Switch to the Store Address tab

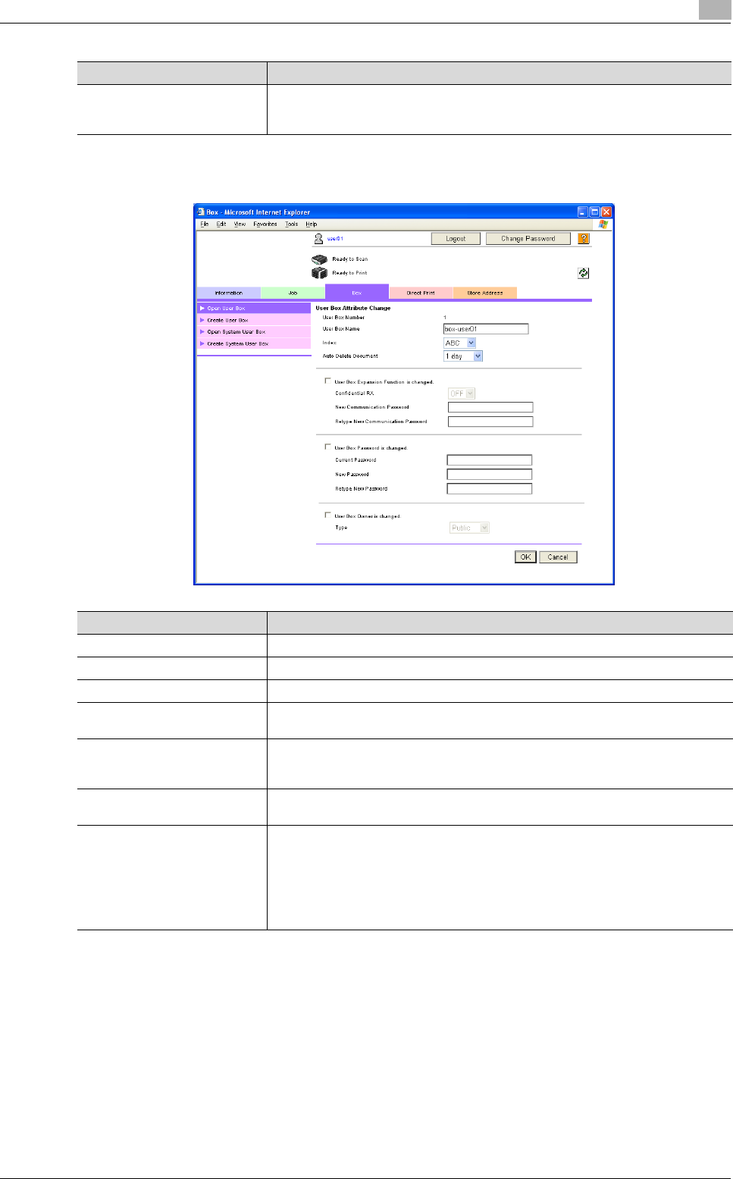pyautogui.click(x=485, y=293)
